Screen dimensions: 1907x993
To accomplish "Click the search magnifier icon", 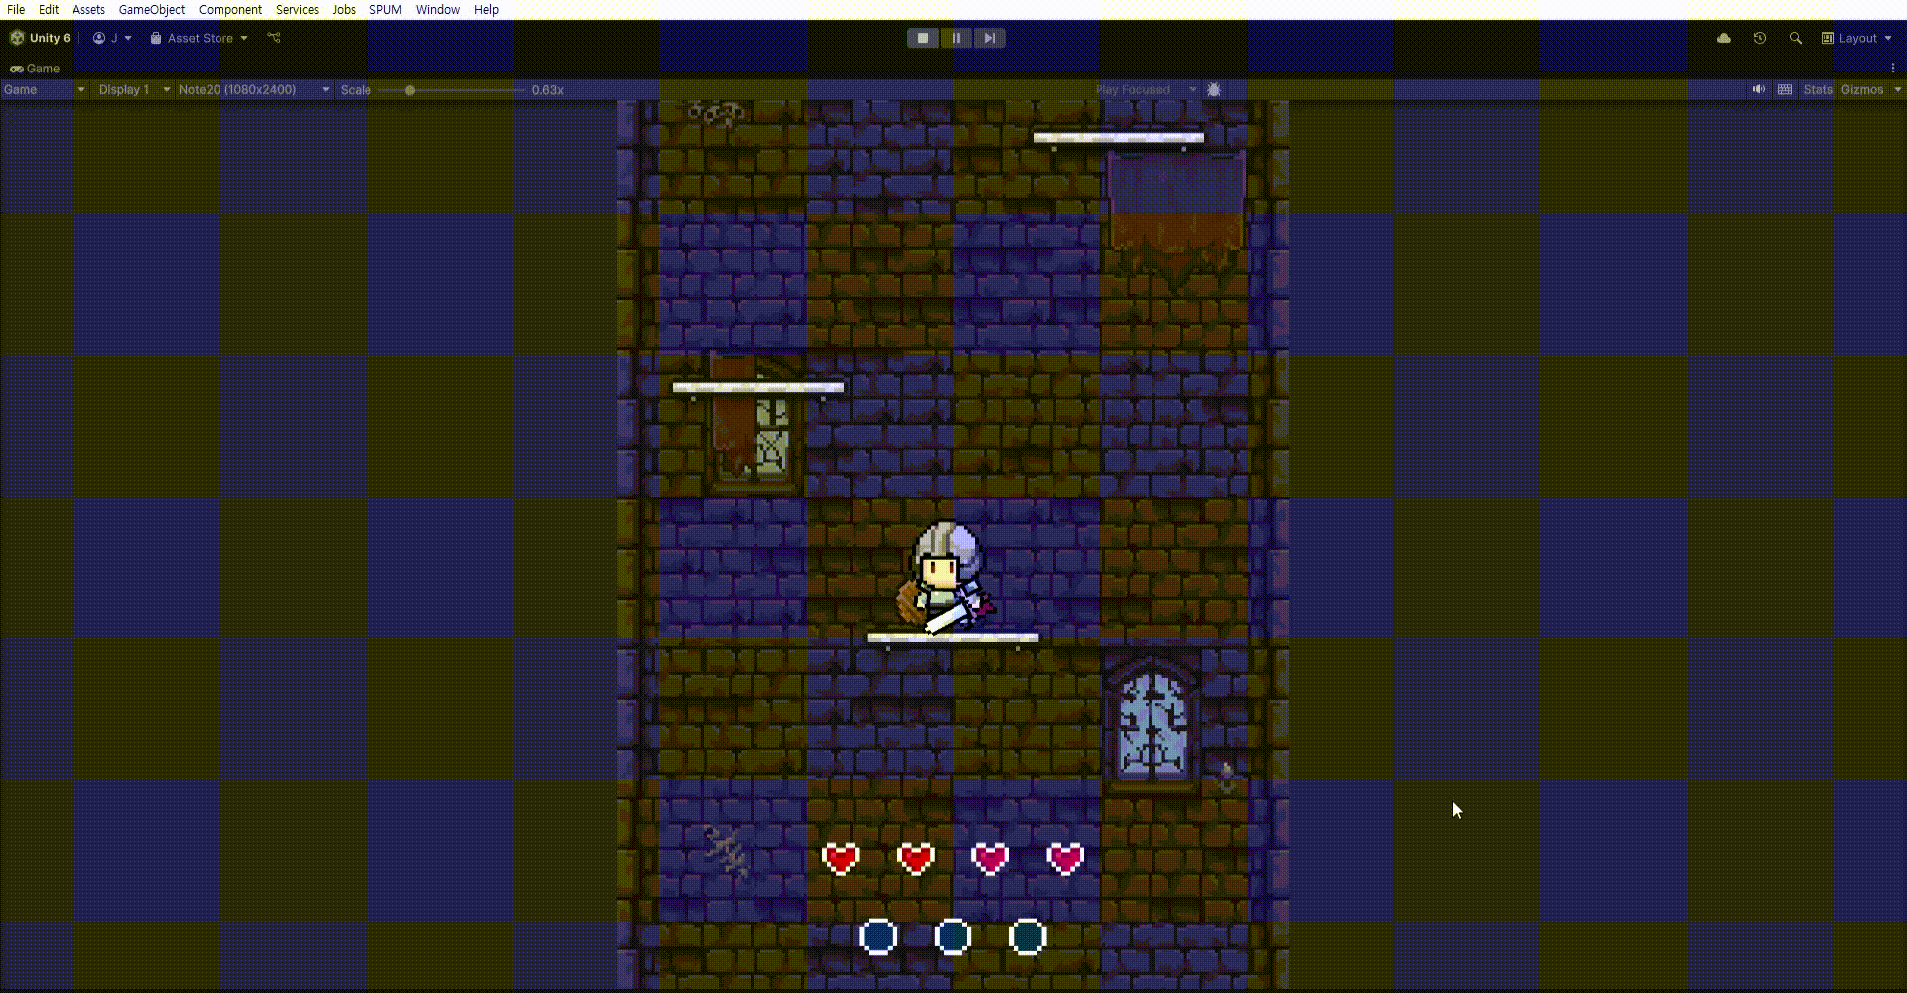I will (1796, 38).
